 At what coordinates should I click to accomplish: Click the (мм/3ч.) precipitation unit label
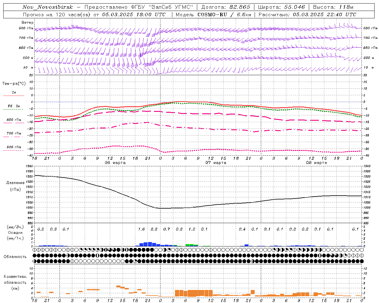click(15, 227)
